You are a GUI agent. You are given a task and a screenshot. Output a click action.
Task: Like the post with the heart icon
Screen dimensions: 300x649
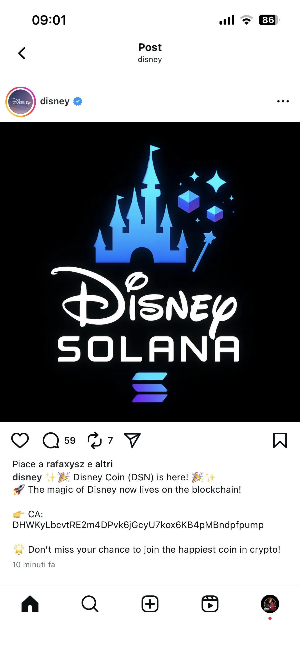[x=20, y=440]
